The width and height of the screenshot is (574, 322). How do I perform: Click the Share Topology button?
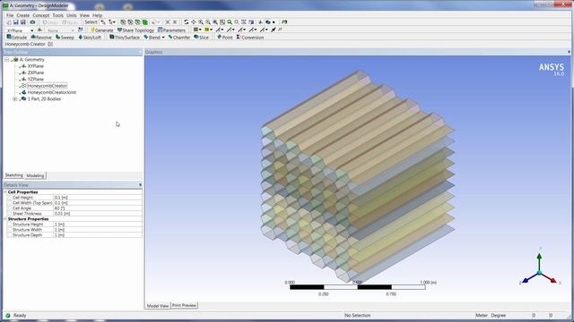pos(135,30)
